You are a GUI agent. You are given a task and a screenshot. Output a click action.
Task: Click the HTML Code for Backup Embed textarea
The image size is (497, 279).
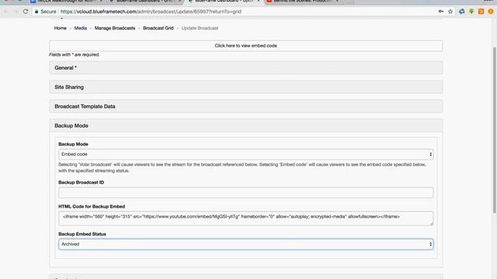click(x=245, y=219)
